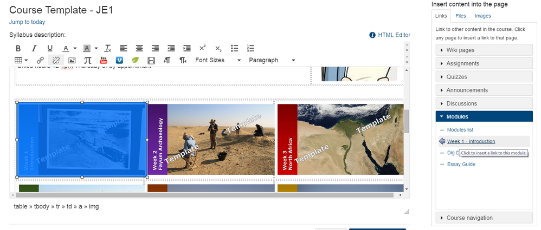Image resolution: width=541 pixels, height=230 pixels.
Task: Insert a bulleted list
Action: 234,48
